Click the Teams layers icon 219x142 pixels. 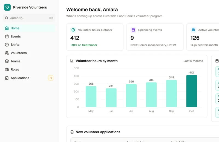7,61
